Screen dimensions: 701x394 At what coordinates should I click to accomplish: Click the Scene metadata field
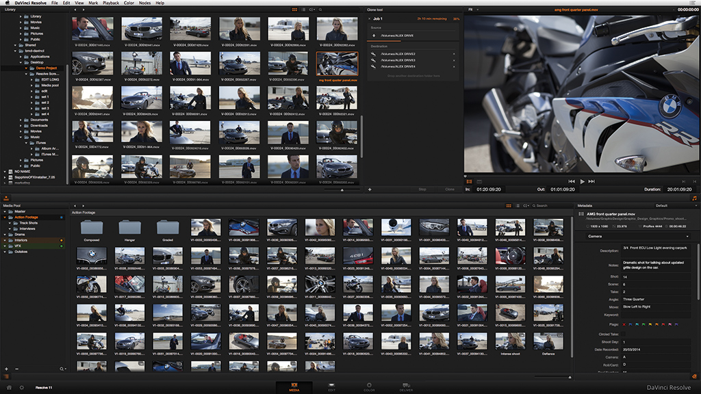pos(655,284)
